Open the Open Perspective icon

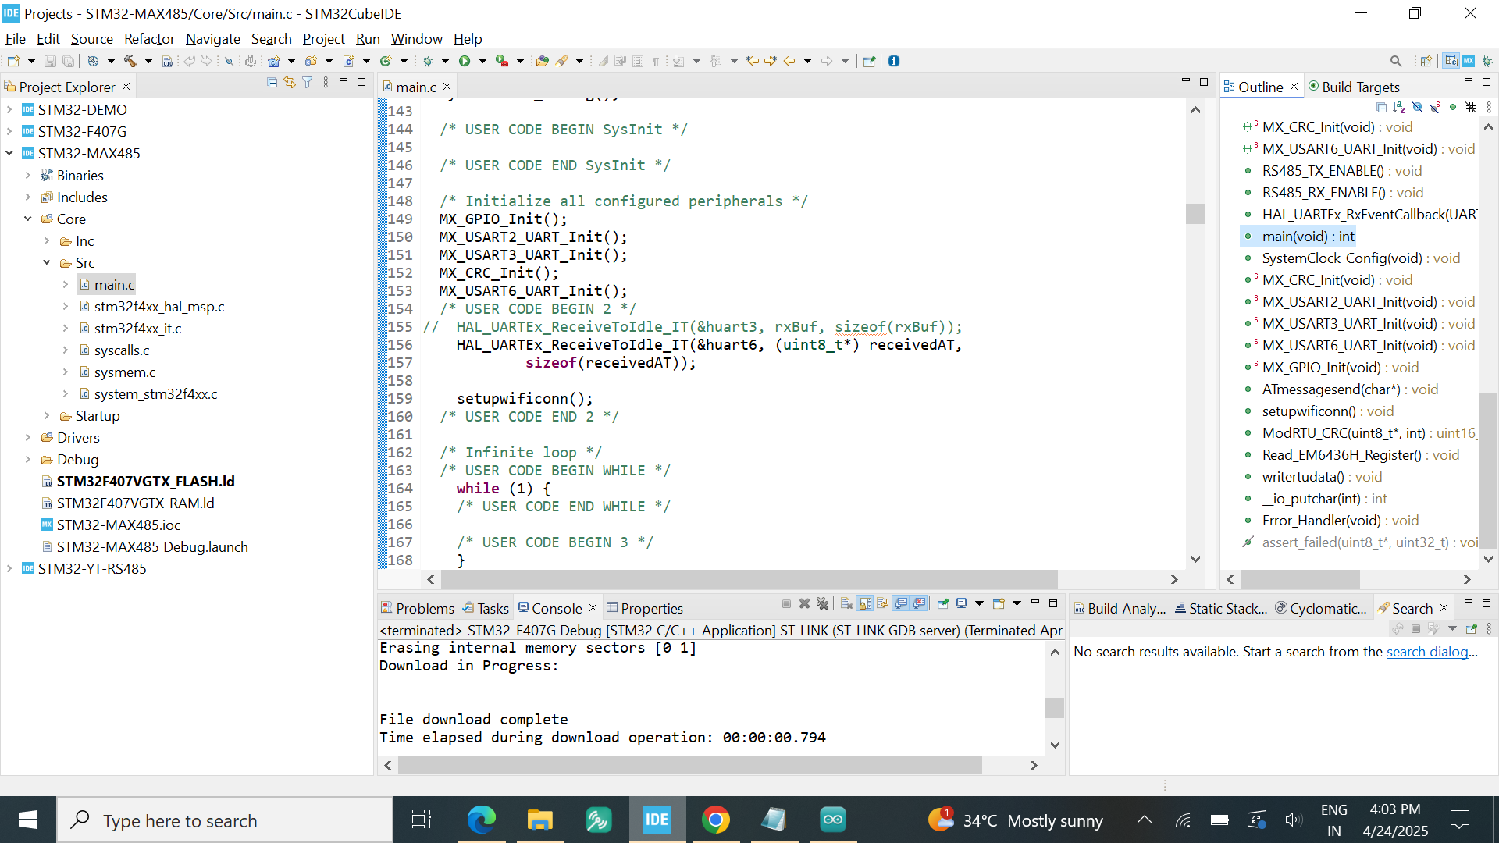1426,61
